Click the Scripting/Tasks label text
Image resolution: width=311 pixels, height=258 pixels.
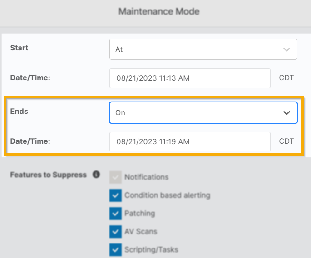point(151,249)
